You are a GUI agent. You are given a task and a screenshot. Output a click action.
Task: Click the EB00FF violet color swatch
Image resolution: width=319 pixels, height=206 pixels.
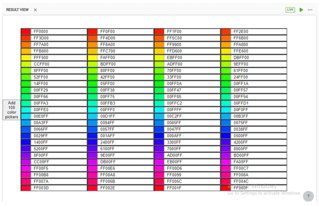point(159,162)
